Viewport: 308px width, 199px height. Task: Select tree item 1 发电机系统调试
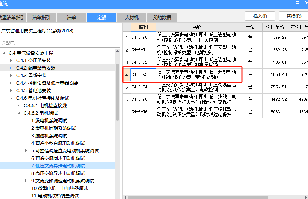point(49,121)
